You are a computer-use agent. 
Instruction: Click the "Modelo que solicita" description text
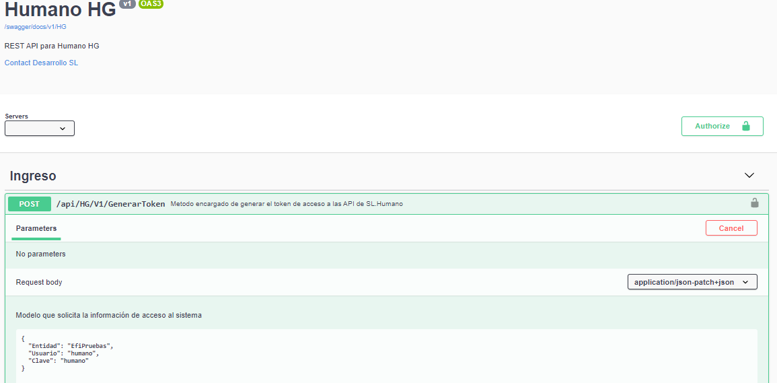(x=108, y=315)
